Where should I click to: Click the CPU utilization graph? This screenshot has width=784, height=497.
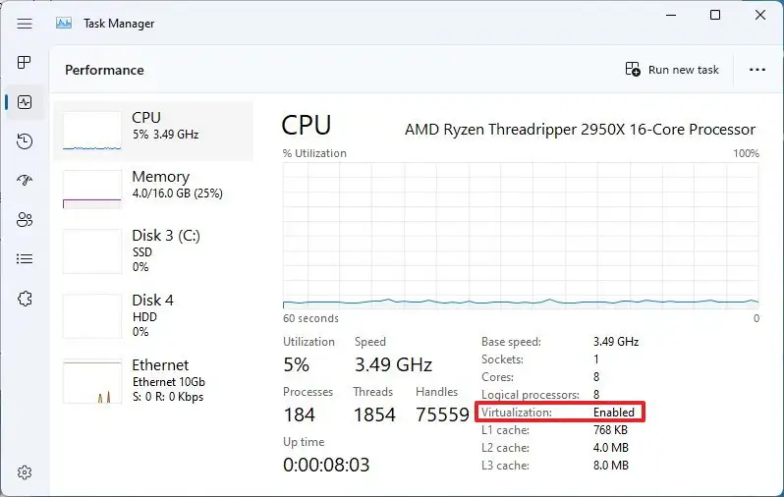click(x=521, y=235)
